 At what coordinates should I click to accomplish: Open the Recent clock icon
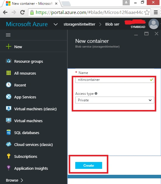tap(9, 85)
